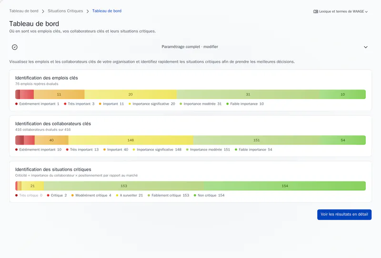Click legend Importance significative 148

point(157,149)
